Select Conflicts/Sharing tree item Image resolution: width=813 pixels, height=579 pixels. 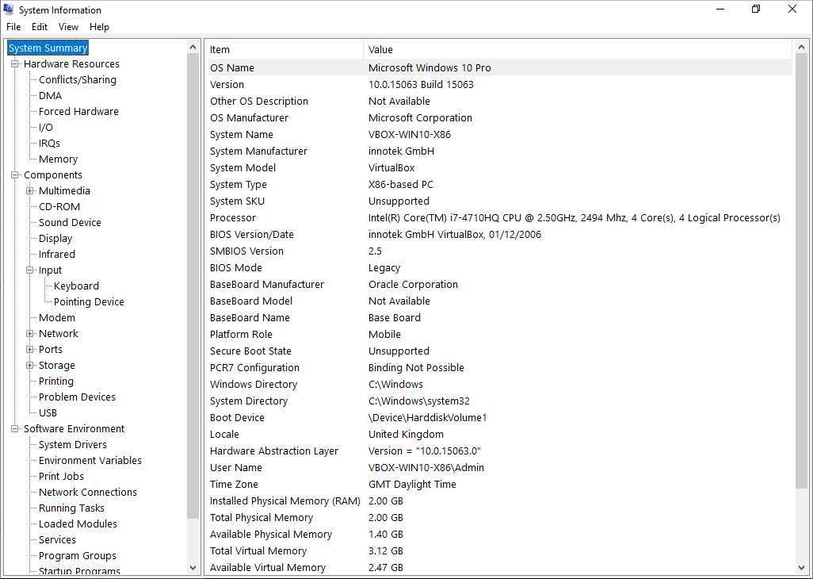(77, 80)
